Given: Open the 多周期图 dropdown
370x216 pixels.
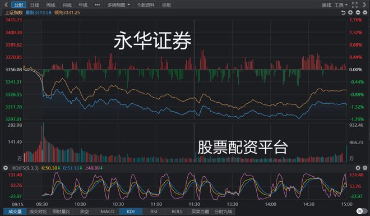Looking at the screenshot, I should 119,4.
